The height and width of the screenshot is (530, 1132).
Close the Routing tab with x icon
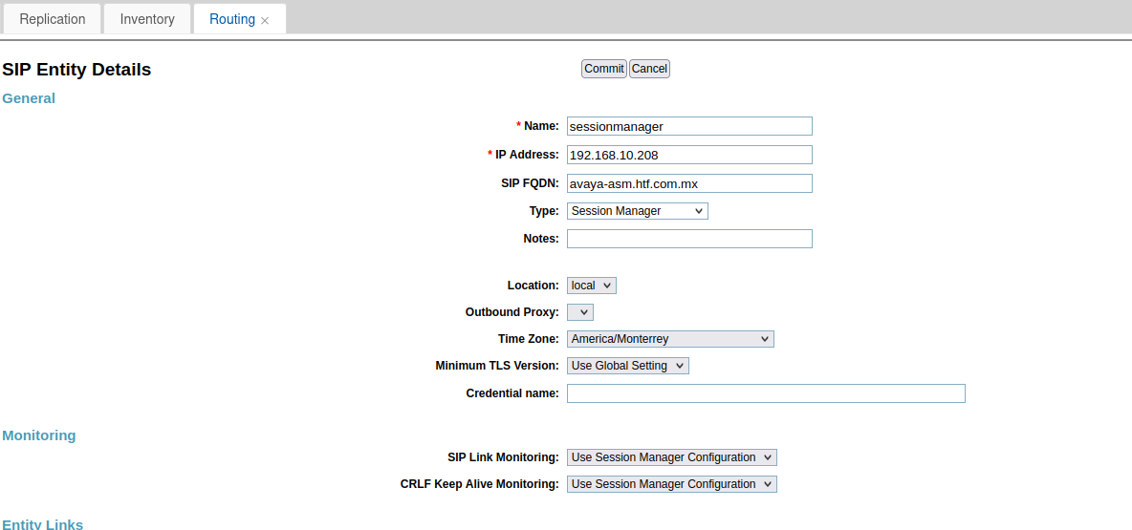coord(265,20)
